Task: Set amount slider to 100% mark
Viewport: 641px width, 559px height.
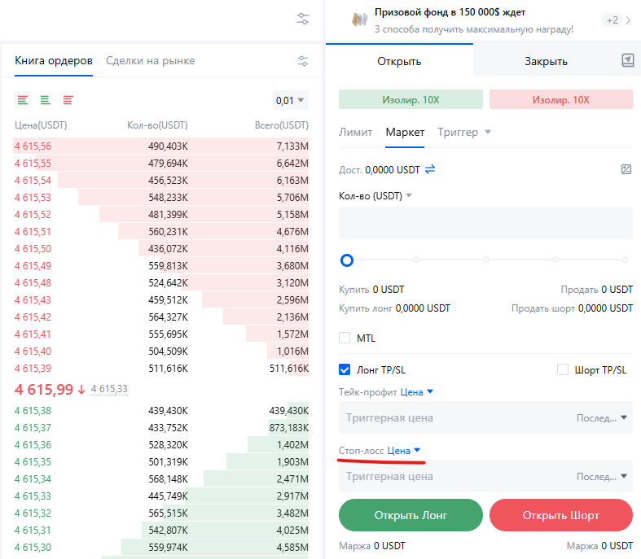Action: pos(625,260)
